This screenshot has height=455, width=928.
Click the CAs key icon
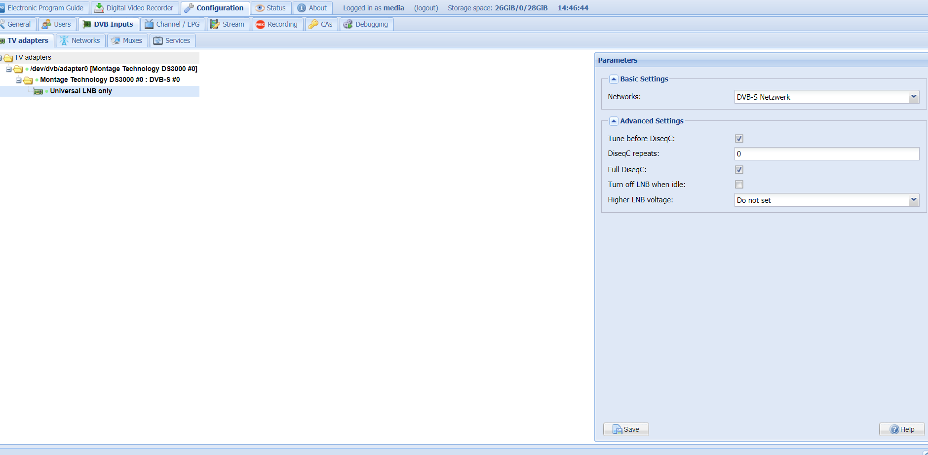coord(313,24)
